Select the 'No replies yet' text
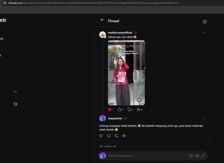 pyautogui.click(x=108, y=146)
